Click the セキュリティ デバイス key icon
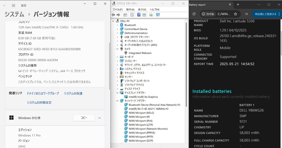Image resolution: width=282 pixels, height=148 pixels. click(x=122, y=73)
